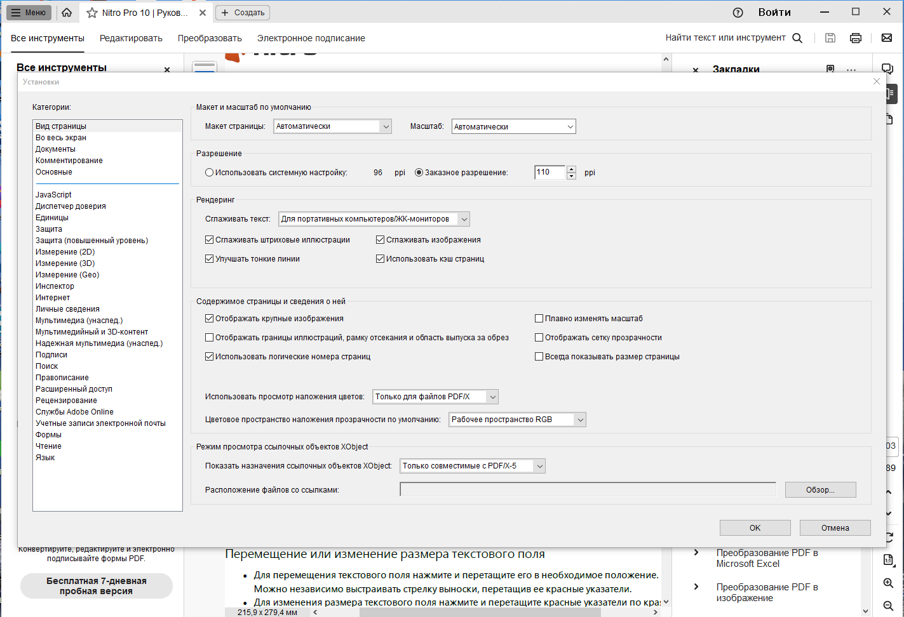Screen dimensions: 904x617
Task: Open help with the question mark icon
Action: coord(738,13)
